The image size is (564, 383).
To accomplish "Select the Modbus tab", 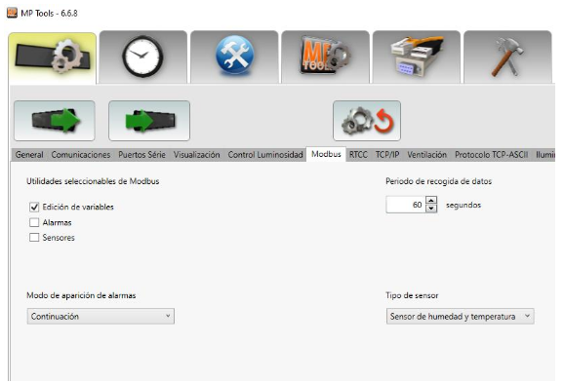I will 326,154.
